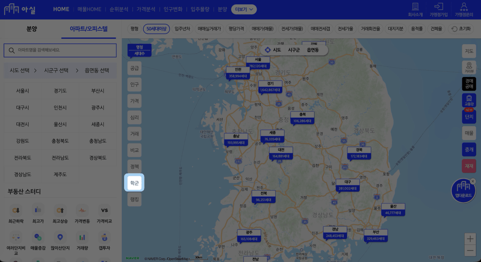
Task: Toggle the 경매 공매 map overlay
Action: tap(469, 83)
